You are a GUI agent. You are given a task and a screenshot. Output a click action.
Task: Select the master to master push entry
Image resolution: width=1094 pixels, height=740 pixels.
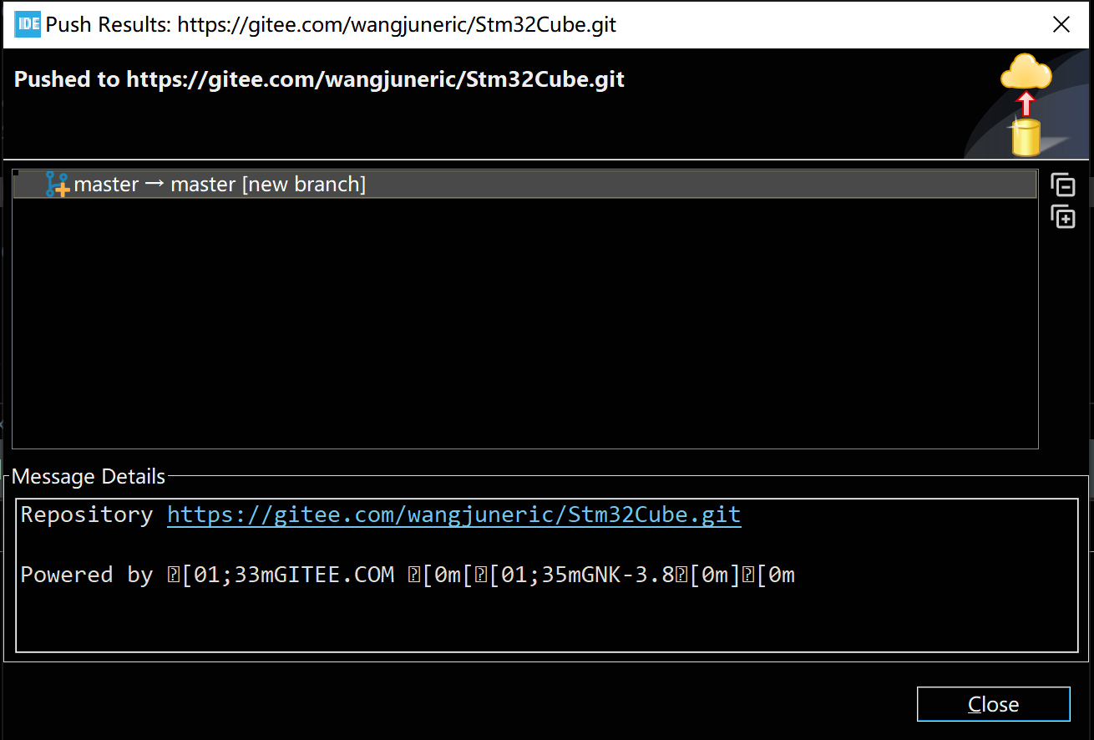[x=220, y=184]
